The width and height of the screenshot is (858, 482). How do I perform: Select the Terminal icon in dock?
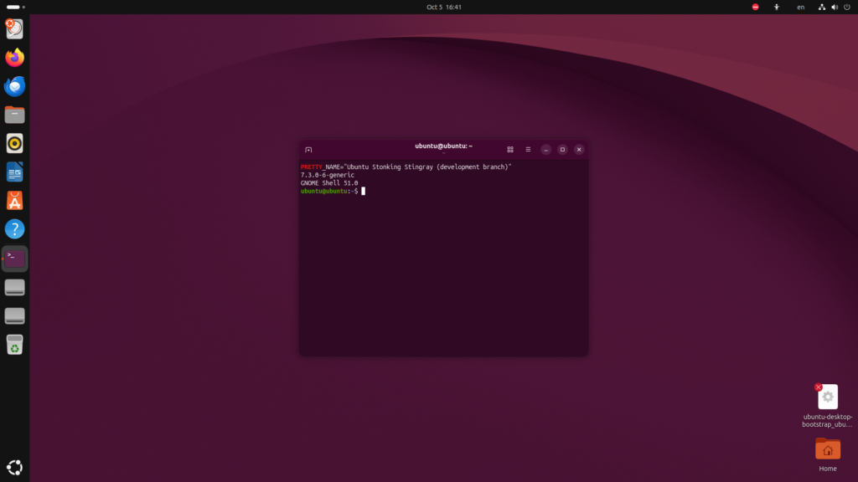pos(15,259)
